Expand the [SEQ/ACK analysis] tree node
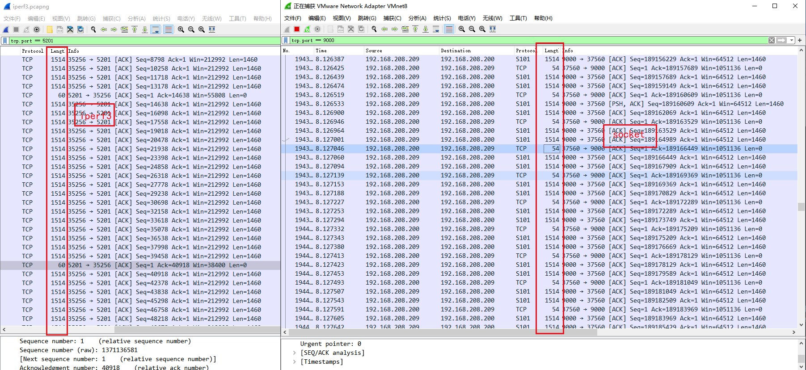Viewport: 806px width, 370px height. coord(294,353)
